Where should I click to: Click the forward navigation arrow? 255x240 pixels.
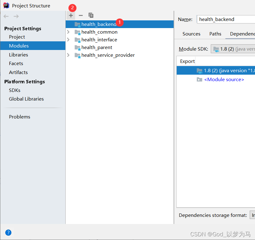[x=16, y=16]
